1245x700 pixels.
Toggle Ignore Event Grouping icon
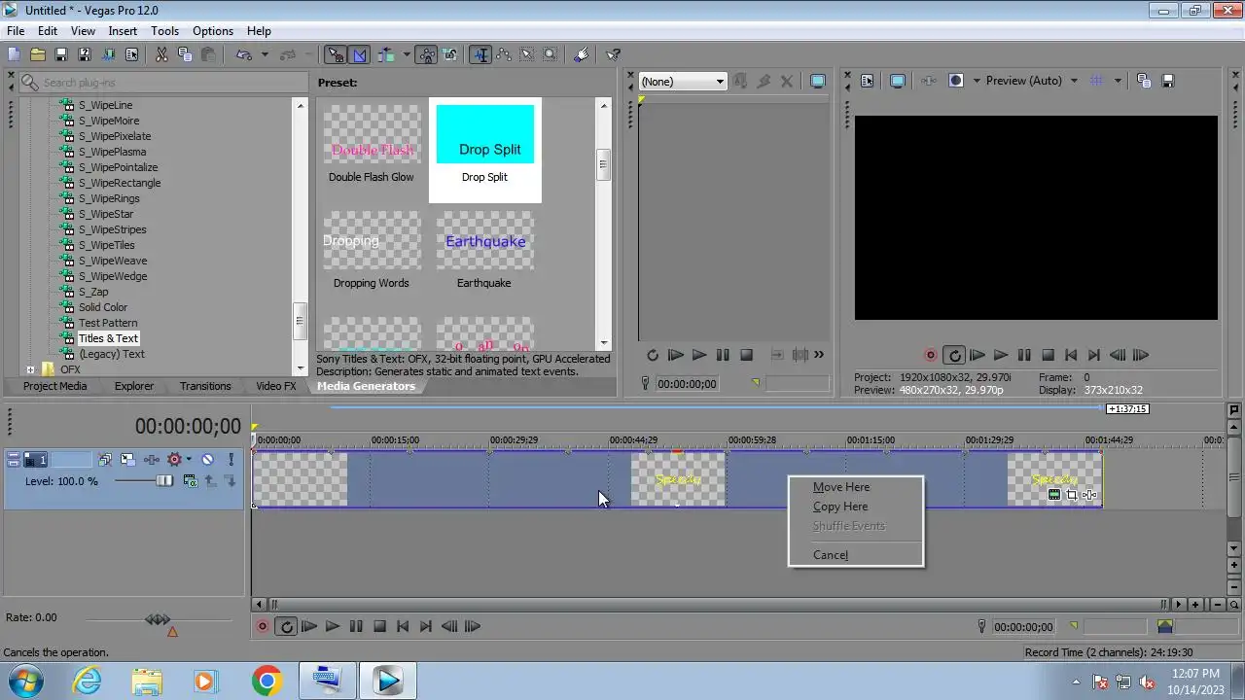click(449, 55)
